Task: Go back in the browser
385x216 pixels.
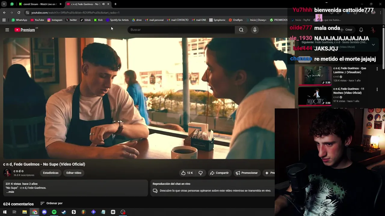Action: click(x=4, y=13)
